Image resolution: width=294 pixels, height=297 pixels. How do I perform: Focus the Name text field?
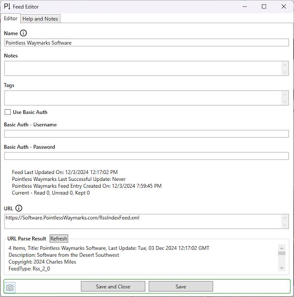[147, 43]
